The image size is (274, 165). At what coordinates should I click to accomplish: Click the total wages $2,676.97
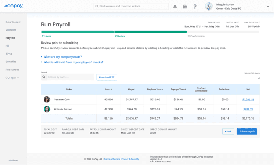tap(132, 118)
